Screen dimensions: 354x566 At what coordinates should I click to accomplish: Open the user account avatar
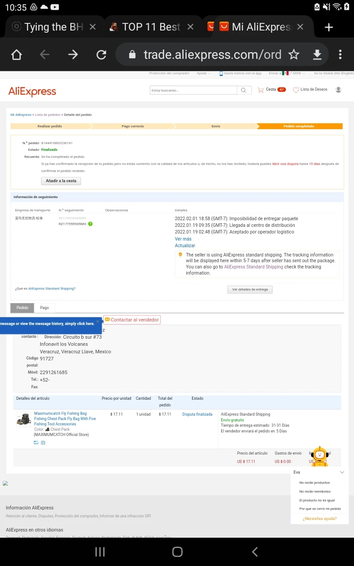tap(339, 90)
